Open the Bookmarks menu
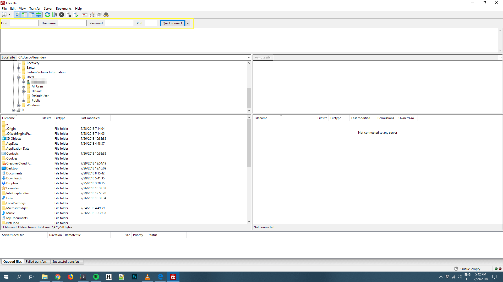This screenshot has height=282, width=503. (x=63, y=8)
